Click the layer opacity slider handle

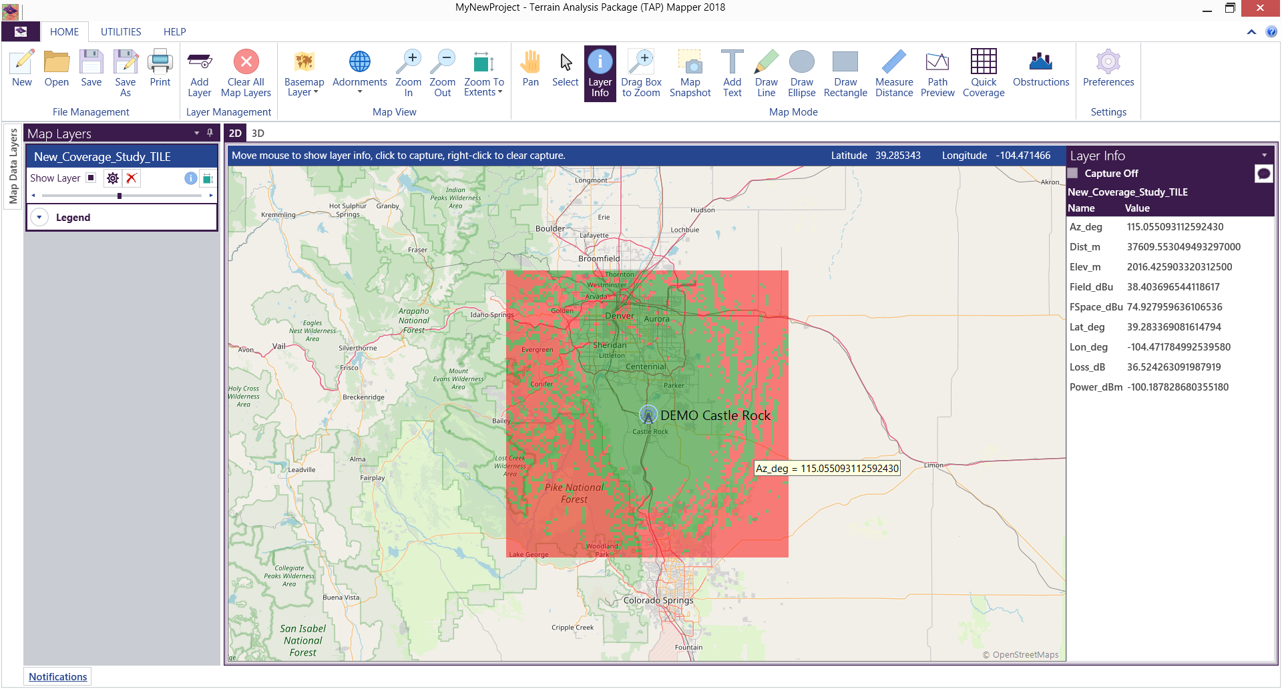pyautogui.click(x=120, y=196)
